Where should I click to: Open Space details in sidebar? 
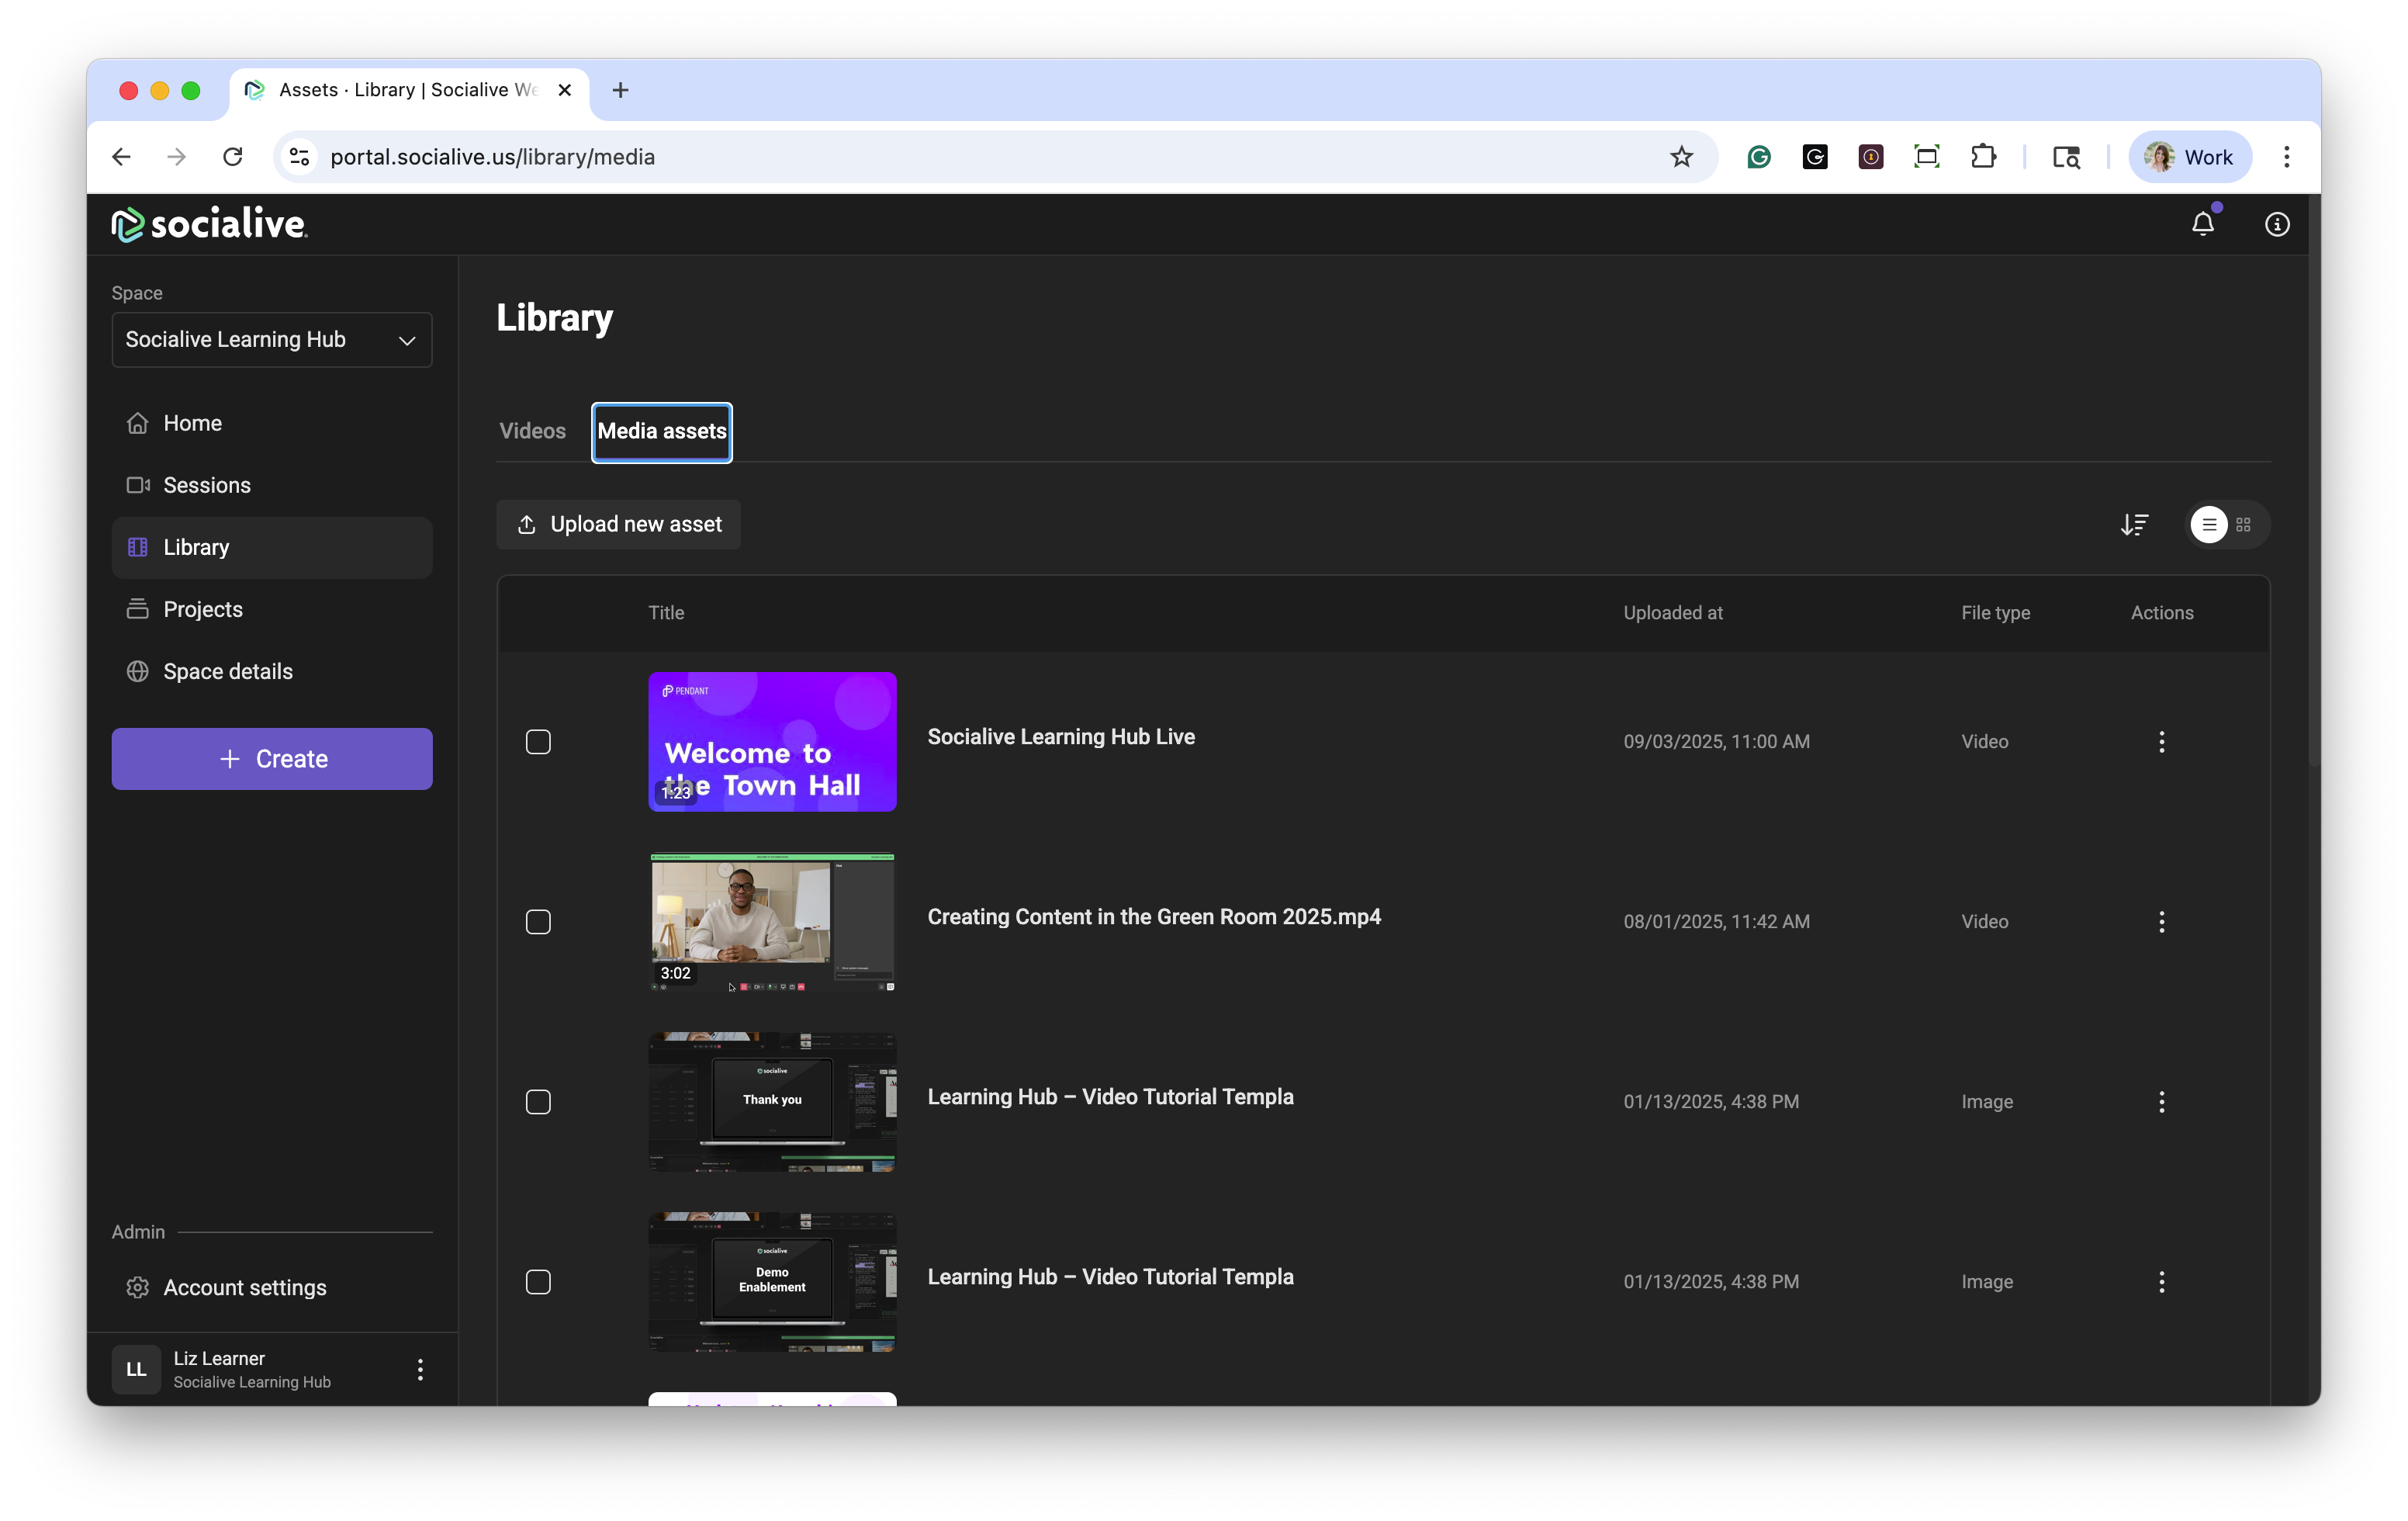pyautogui.click(x=227, y=671)
